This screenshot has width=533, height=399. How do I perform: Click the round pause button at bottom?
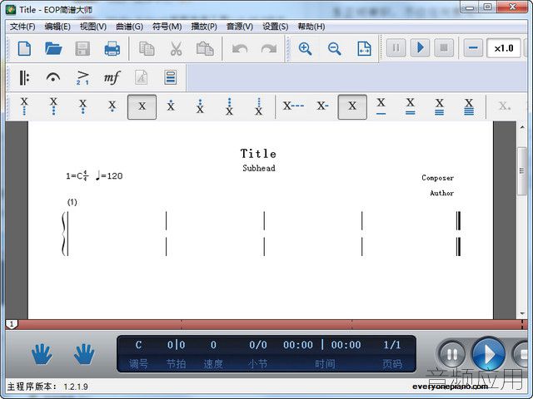point(451,355)
